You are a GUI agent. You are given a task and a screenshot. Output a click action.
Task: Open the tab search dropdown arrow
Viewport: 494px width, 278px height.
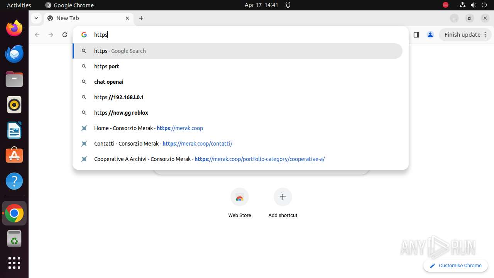[x=36, y=18]
